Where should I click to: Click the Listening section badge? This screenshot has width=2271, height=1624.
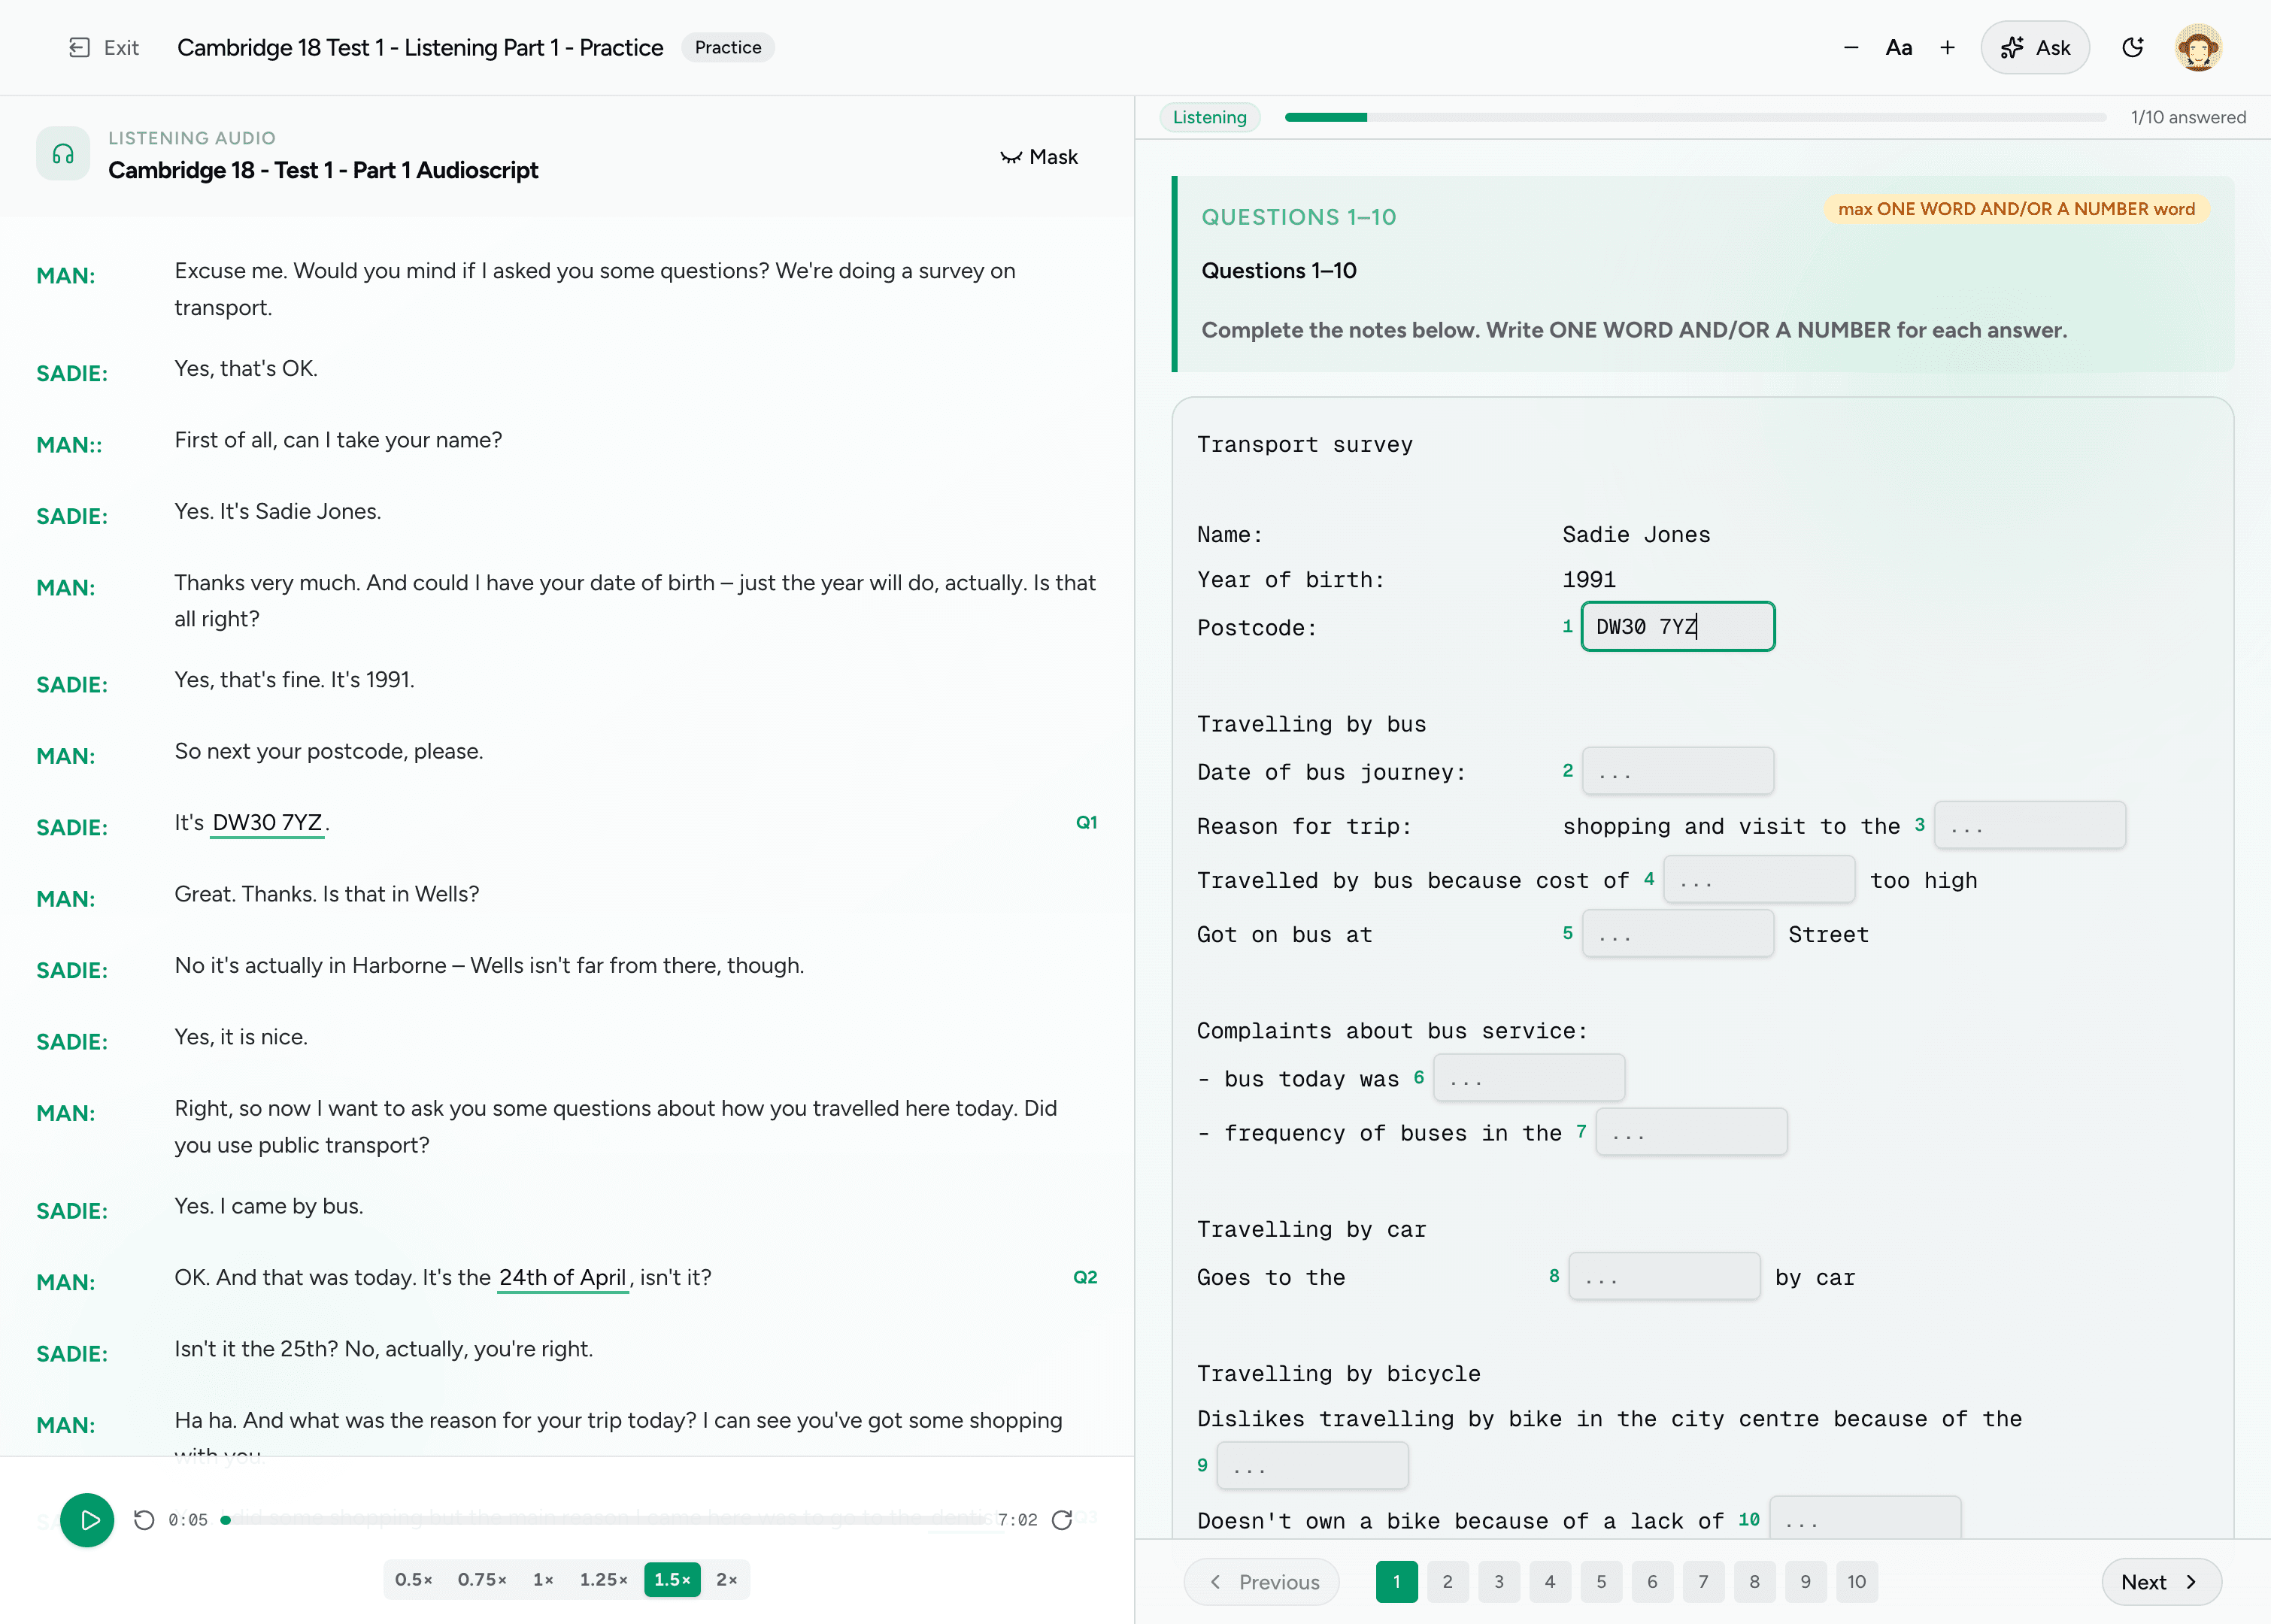[1209, 117]
